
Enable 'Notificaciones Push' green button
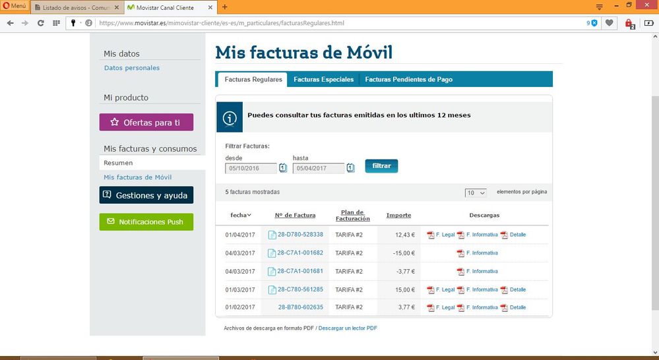click(146, 222)
